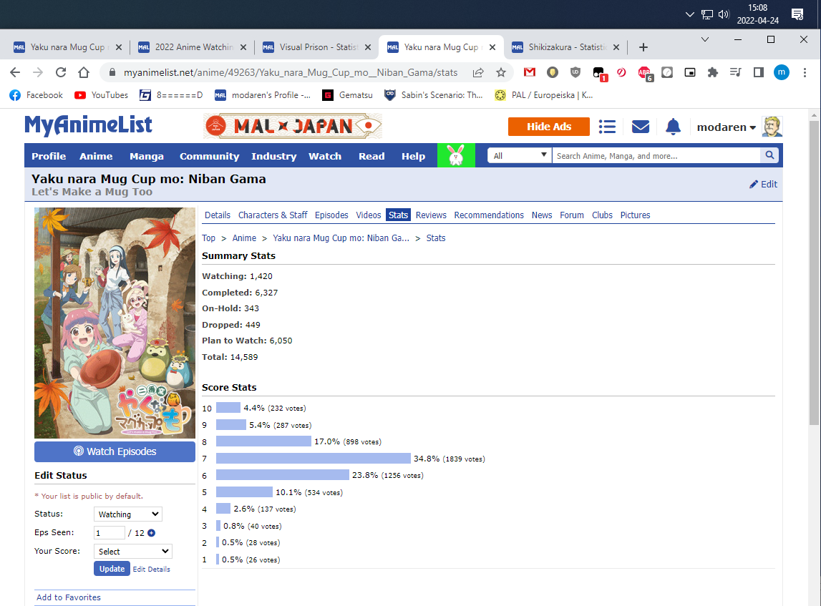Expand the modaren account menu
Image resolution: width=821 pixels, height=606 pixels.
[727, 127]
